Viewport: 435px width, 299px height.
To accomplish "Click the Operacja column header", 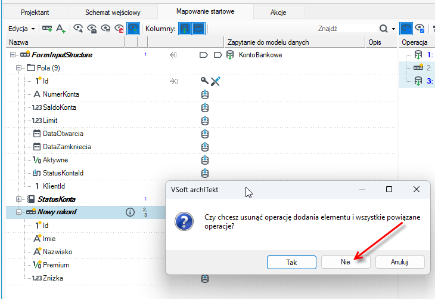I will pos(417,42).
